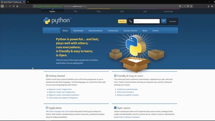The width and height of the screenshot is (215, 121).
Task: Click the Getting Started power icon
Action: [x=47, y=76]
